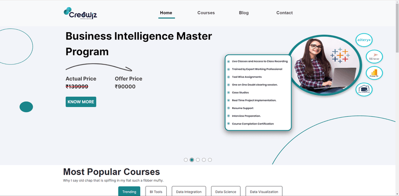The width and height of the screenshot is (399, 196).
Task: Click the data warehouse badge icon
Action: tap(364, 89)
